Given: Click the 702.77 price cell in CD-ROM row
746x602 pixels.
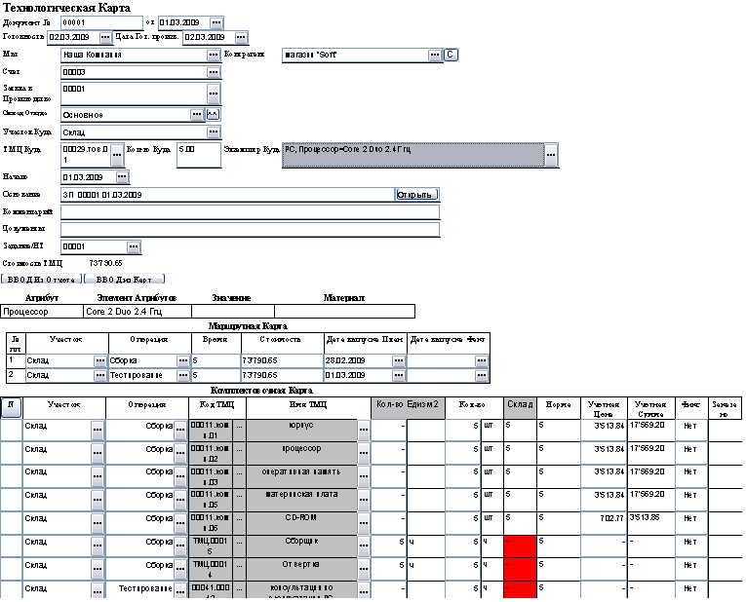Looking at the screenshot, I should [604, 523].
